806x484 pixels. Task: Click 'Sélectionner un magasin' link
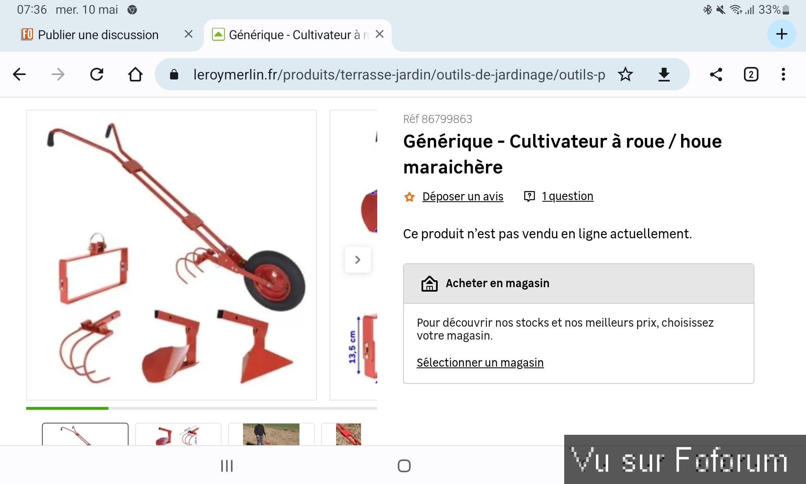pyautogui.click(x=480, y=363)
